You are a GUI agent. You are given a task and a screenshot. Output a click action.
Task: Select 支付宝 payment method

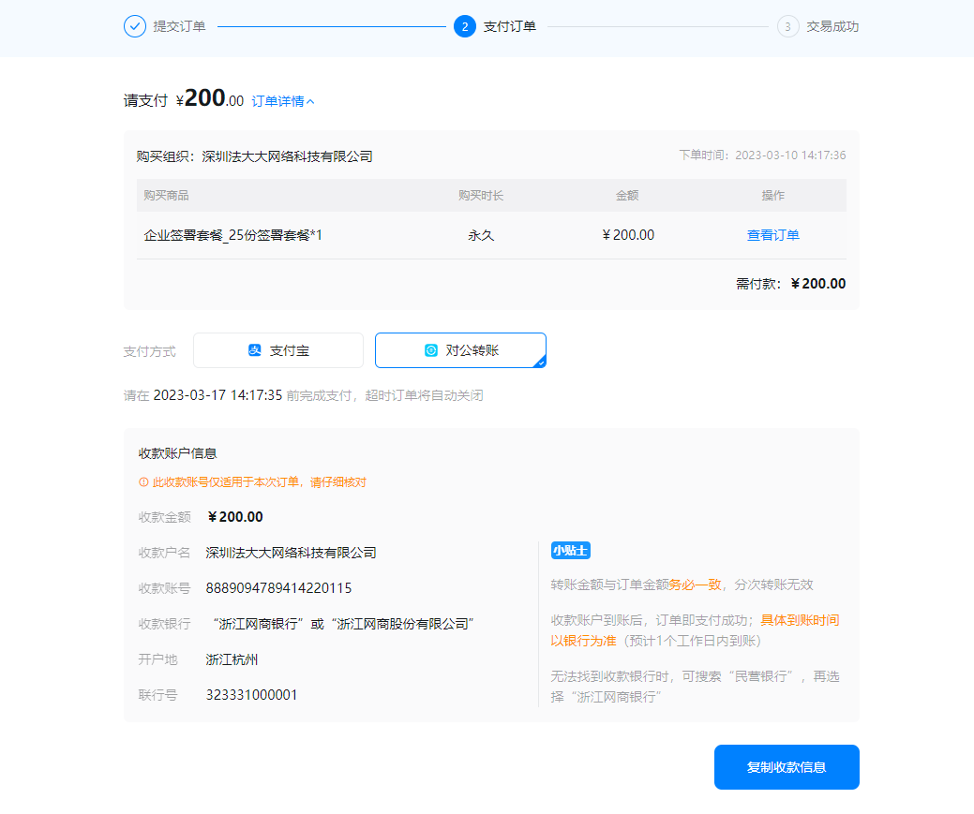[278, 350]
